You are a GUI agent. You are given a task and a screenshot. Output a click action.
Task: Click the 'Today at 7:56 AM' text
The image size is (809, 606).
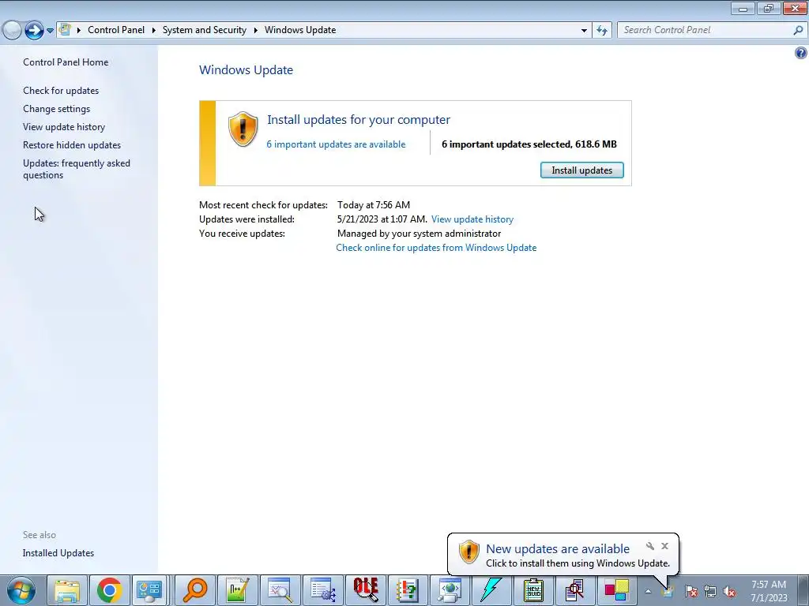(x=374, y=205)
